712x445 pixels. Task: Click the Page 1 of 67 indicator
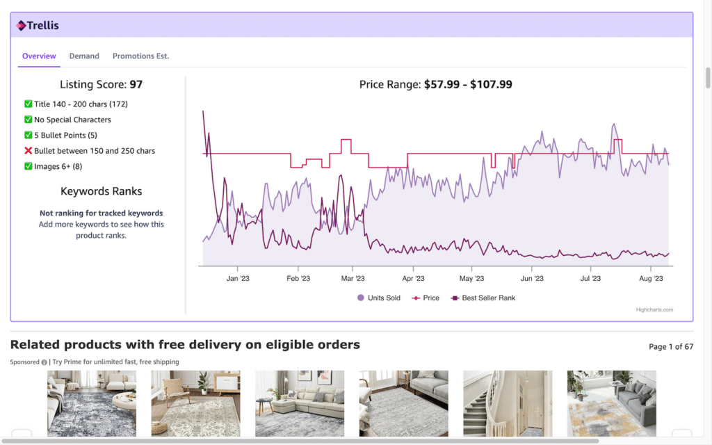click(671, 347)
